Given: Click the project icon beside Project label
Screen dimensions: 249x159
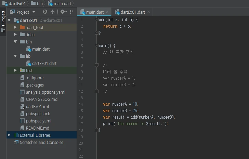Looking at the screenshot, I should click(12, 12).
